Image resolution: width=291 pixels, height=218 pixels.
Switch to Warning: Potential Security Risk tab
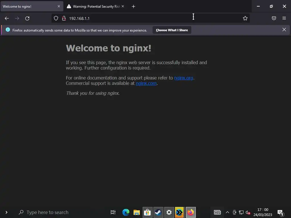point(96,7)
